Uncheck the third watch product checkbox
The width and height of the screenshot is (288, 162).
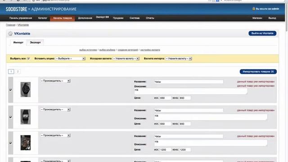click(x=10, y=143)
